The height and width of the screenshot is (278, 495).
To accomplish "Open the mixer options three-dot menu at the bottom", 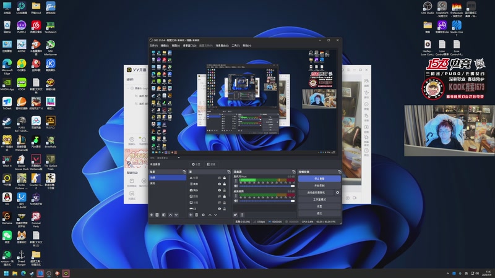I will (x=242, y=215).
